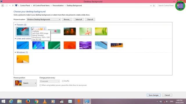Viewport: 186px width, 104px height.
Task: Click the Clear all button
Action: pyautogui.click(x=90, y=19)
